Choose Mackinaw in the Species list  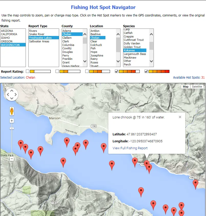click(x=130, y=58)
